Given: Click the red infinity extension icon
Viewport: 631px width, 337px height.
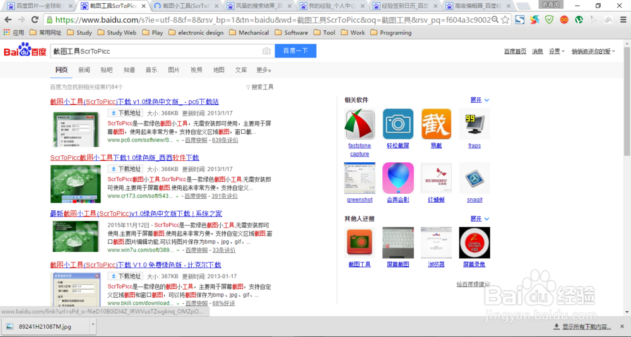Looking at the screenshot, I should (564, 20).
